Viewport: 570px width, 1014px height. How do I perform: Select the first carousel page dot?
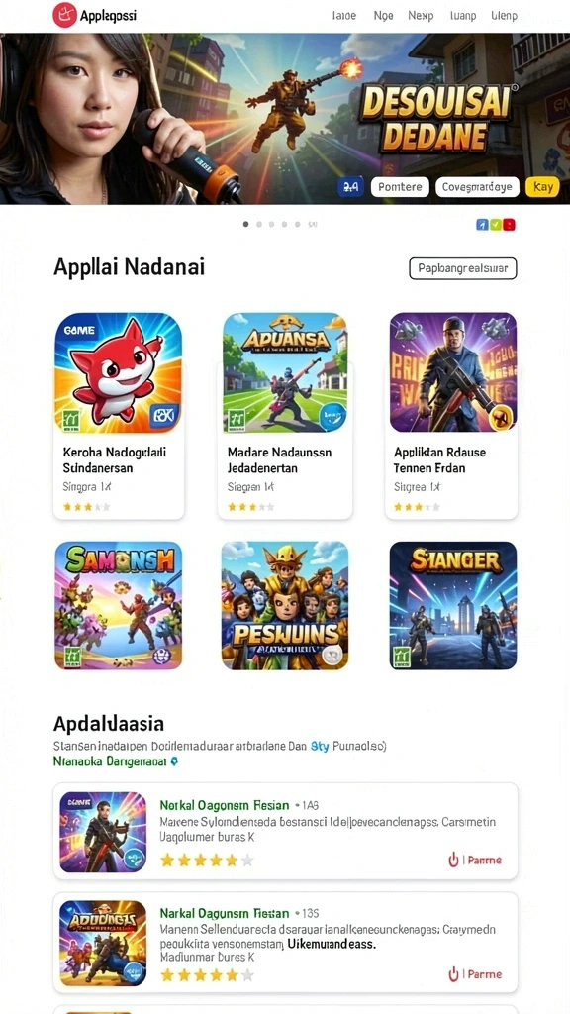[x=245, y=225]
